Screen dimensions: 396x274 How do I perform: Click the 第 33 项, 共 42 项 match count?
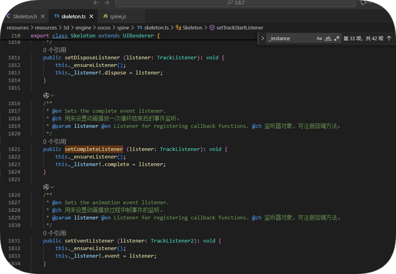coord(363,38)
